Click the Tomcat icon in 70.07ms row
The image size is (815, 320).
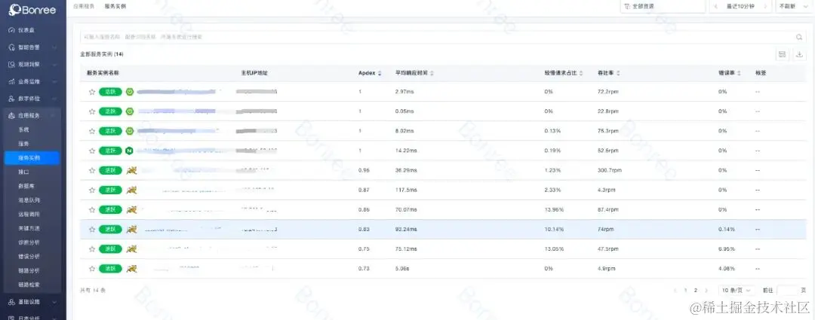coord(131,209)
